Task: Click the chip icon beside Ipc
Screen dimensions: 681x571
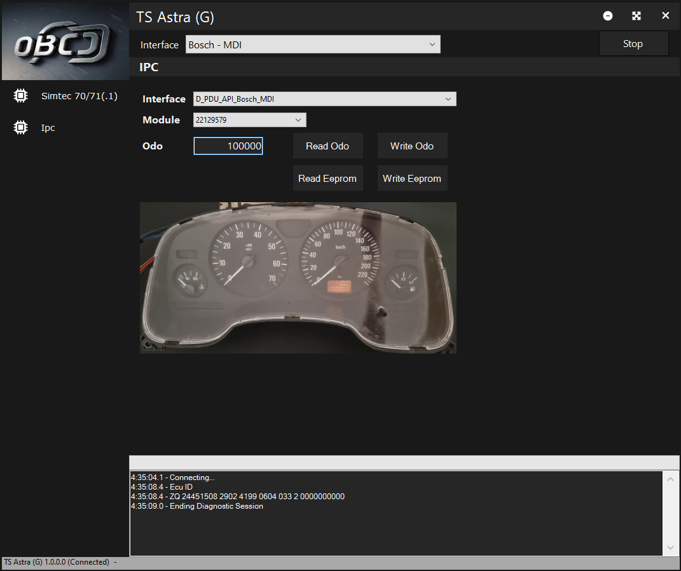Action: [x=20, y=127]
